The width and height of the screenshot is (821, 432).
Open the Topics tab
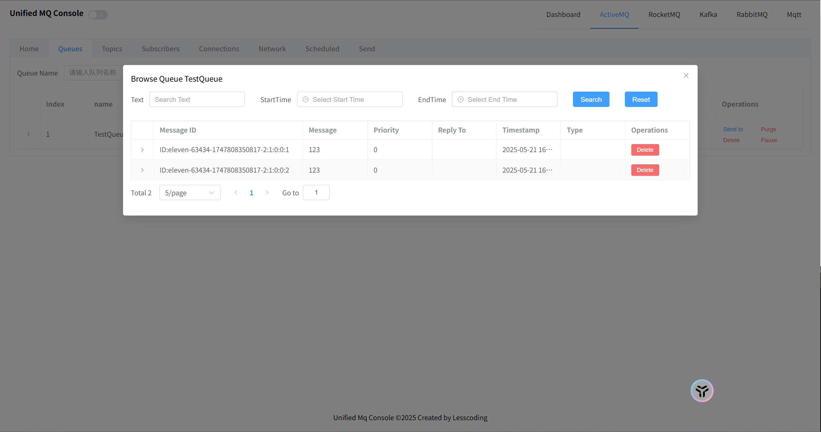pyautogui.click(x=112, y=49)
